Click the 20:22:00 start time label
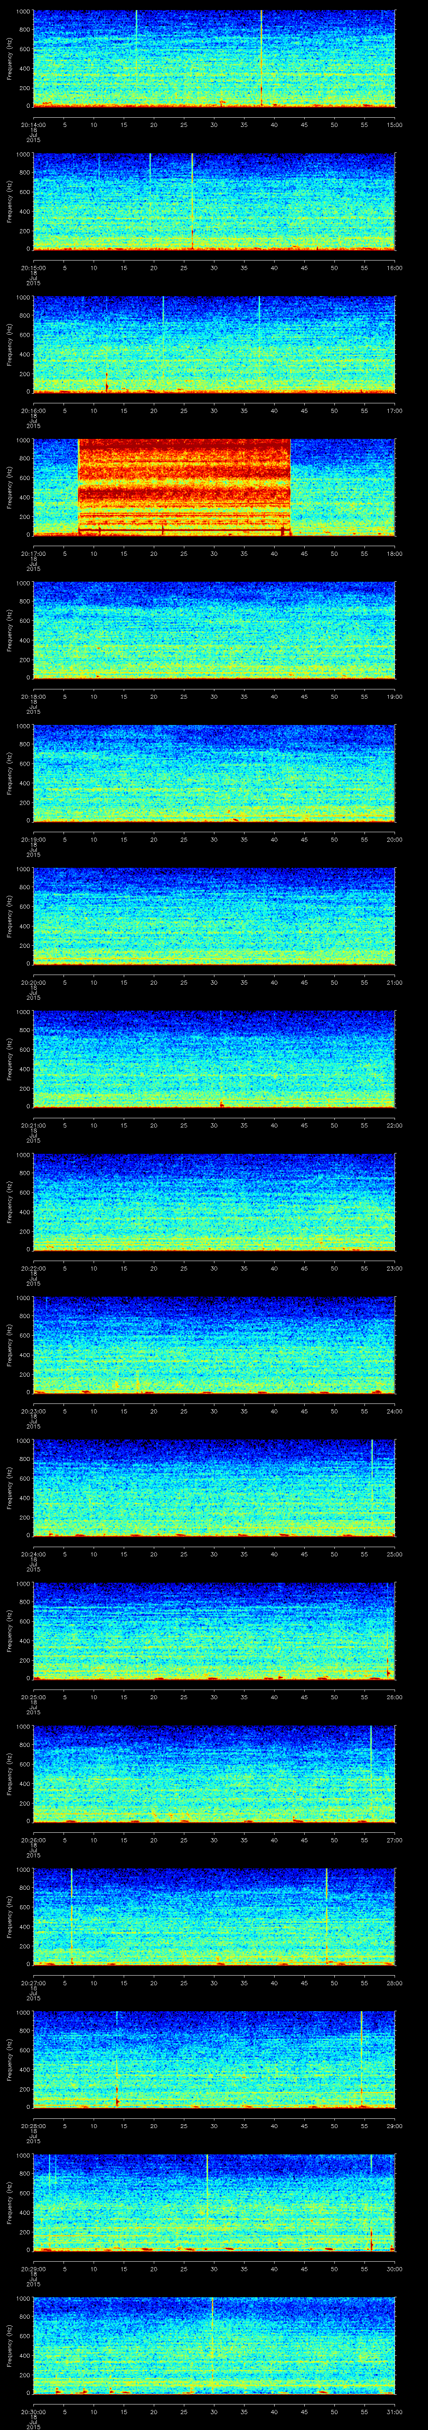Screen dimensions: 428x2430 (33, 1268)
